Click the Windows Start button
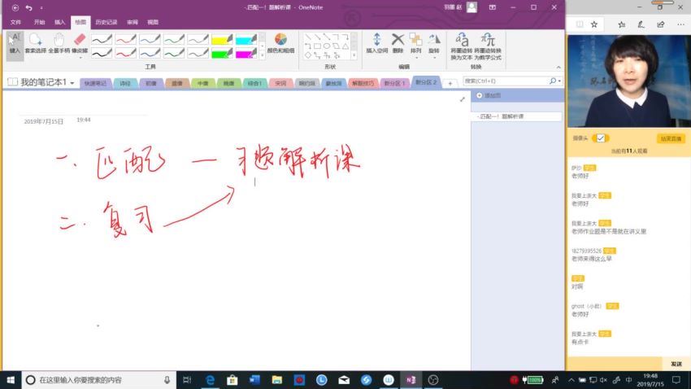This screenshot has height=389, width=691. pyautogui.click(x=11, y=380)
